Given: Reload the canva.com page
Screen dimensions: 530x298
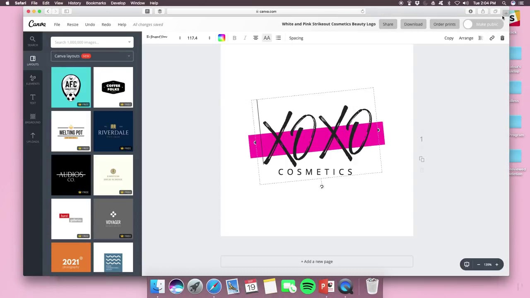Looking at the screenshot, I should (x=362, y=12).
